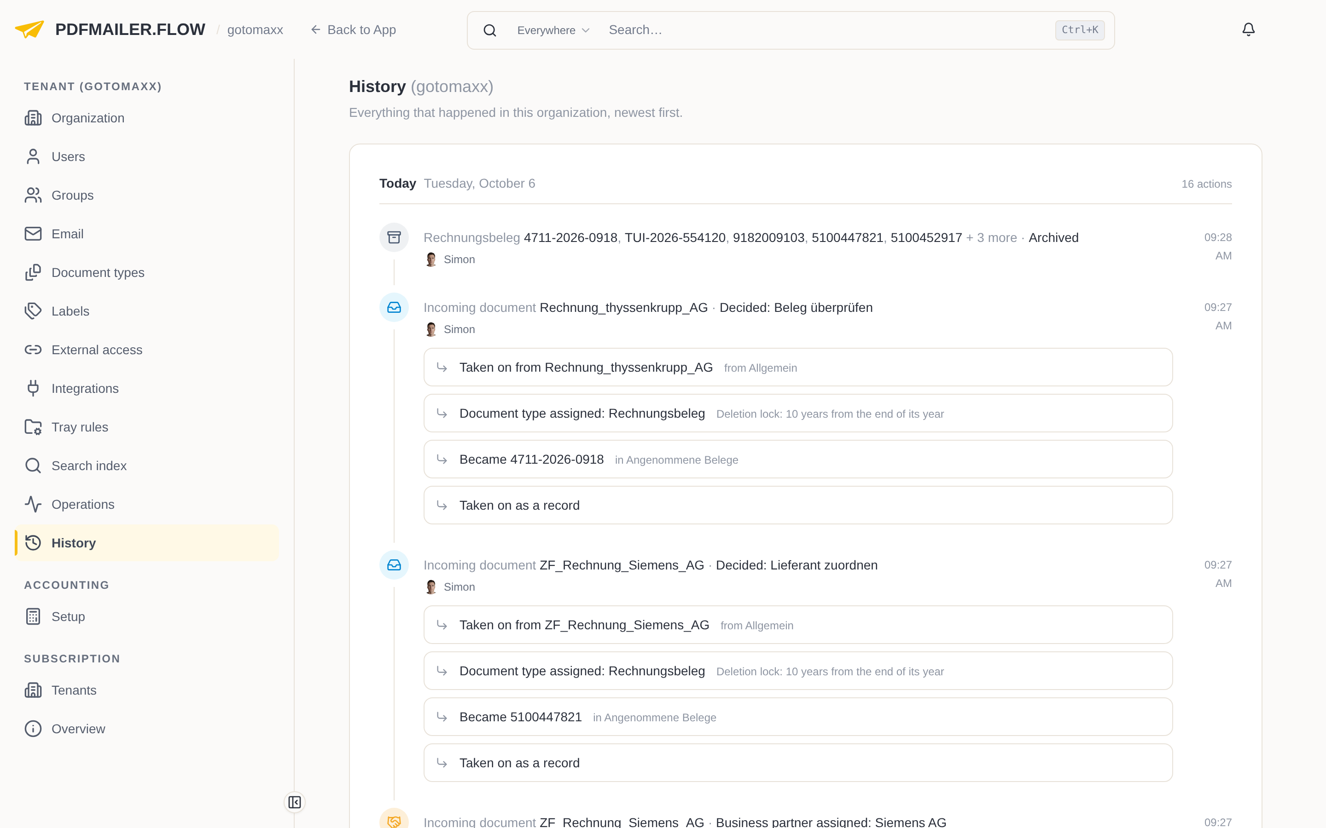Focus the Search input field
This screenshot has height=828, width=1326.
tap(827, 30)
